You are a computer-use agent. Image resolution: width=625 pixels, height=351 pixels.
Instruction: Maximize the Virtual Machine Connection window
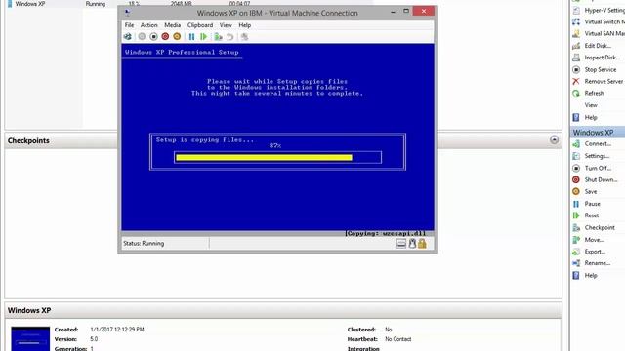coord(406,11)
